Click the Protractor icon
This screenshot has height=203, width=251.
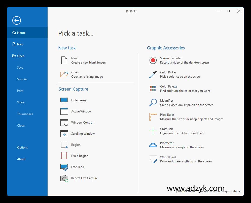pyautogui.click(x=153, y=145)
